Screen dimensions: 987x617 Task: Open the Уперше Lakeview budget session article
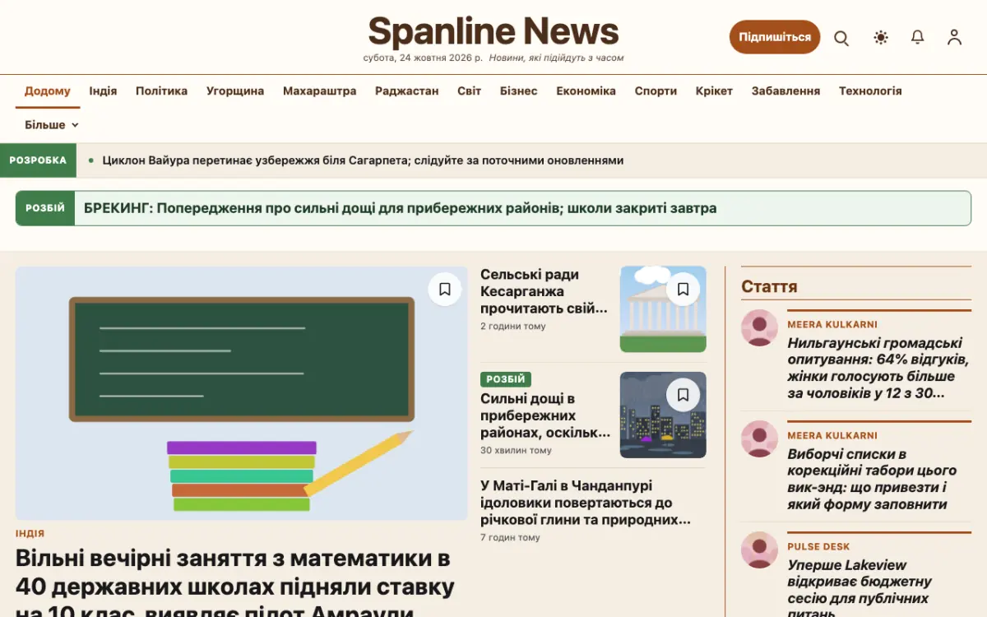[x=859, y=590]
